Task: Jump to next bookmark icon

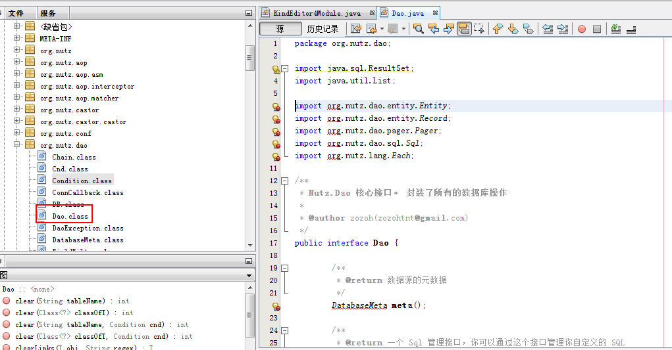Action: (x=513, y=29)
